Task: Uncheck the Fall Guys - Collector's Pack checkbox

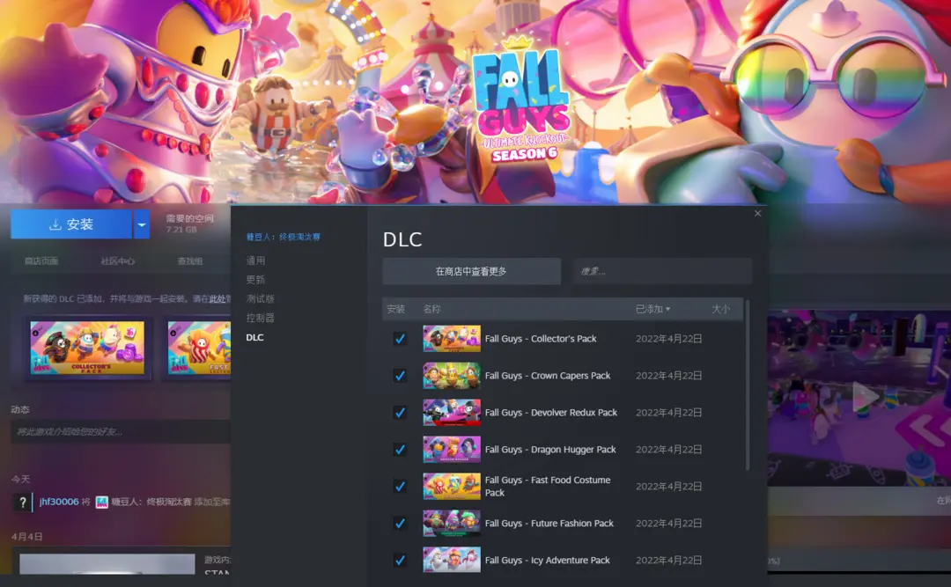Action: [400, 339]
